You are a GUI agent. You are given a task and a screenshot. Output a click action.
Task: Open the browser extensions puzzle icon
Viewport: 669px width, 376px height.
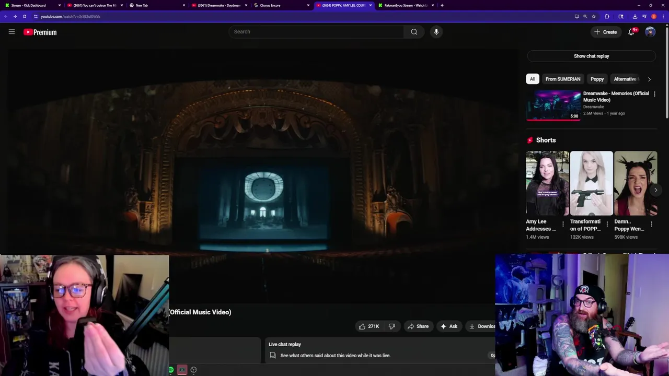click(607, 16)
